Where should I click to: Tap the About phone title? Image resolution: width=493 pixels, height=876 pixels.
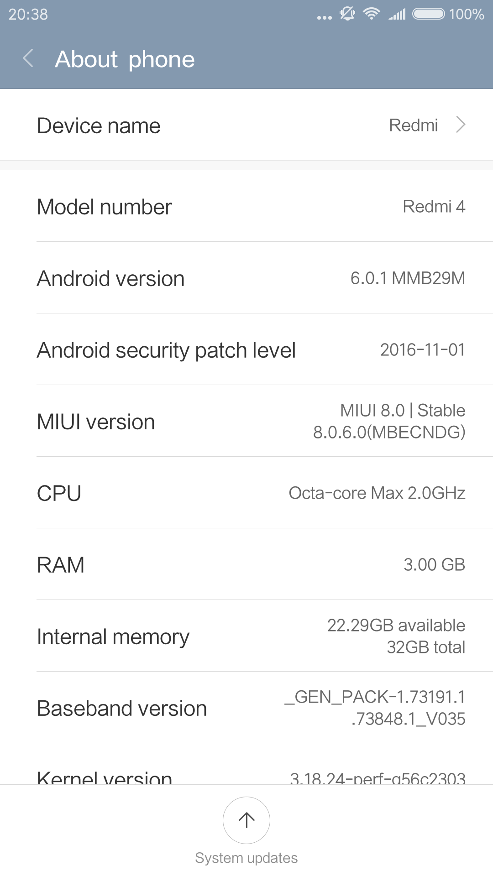125,59
